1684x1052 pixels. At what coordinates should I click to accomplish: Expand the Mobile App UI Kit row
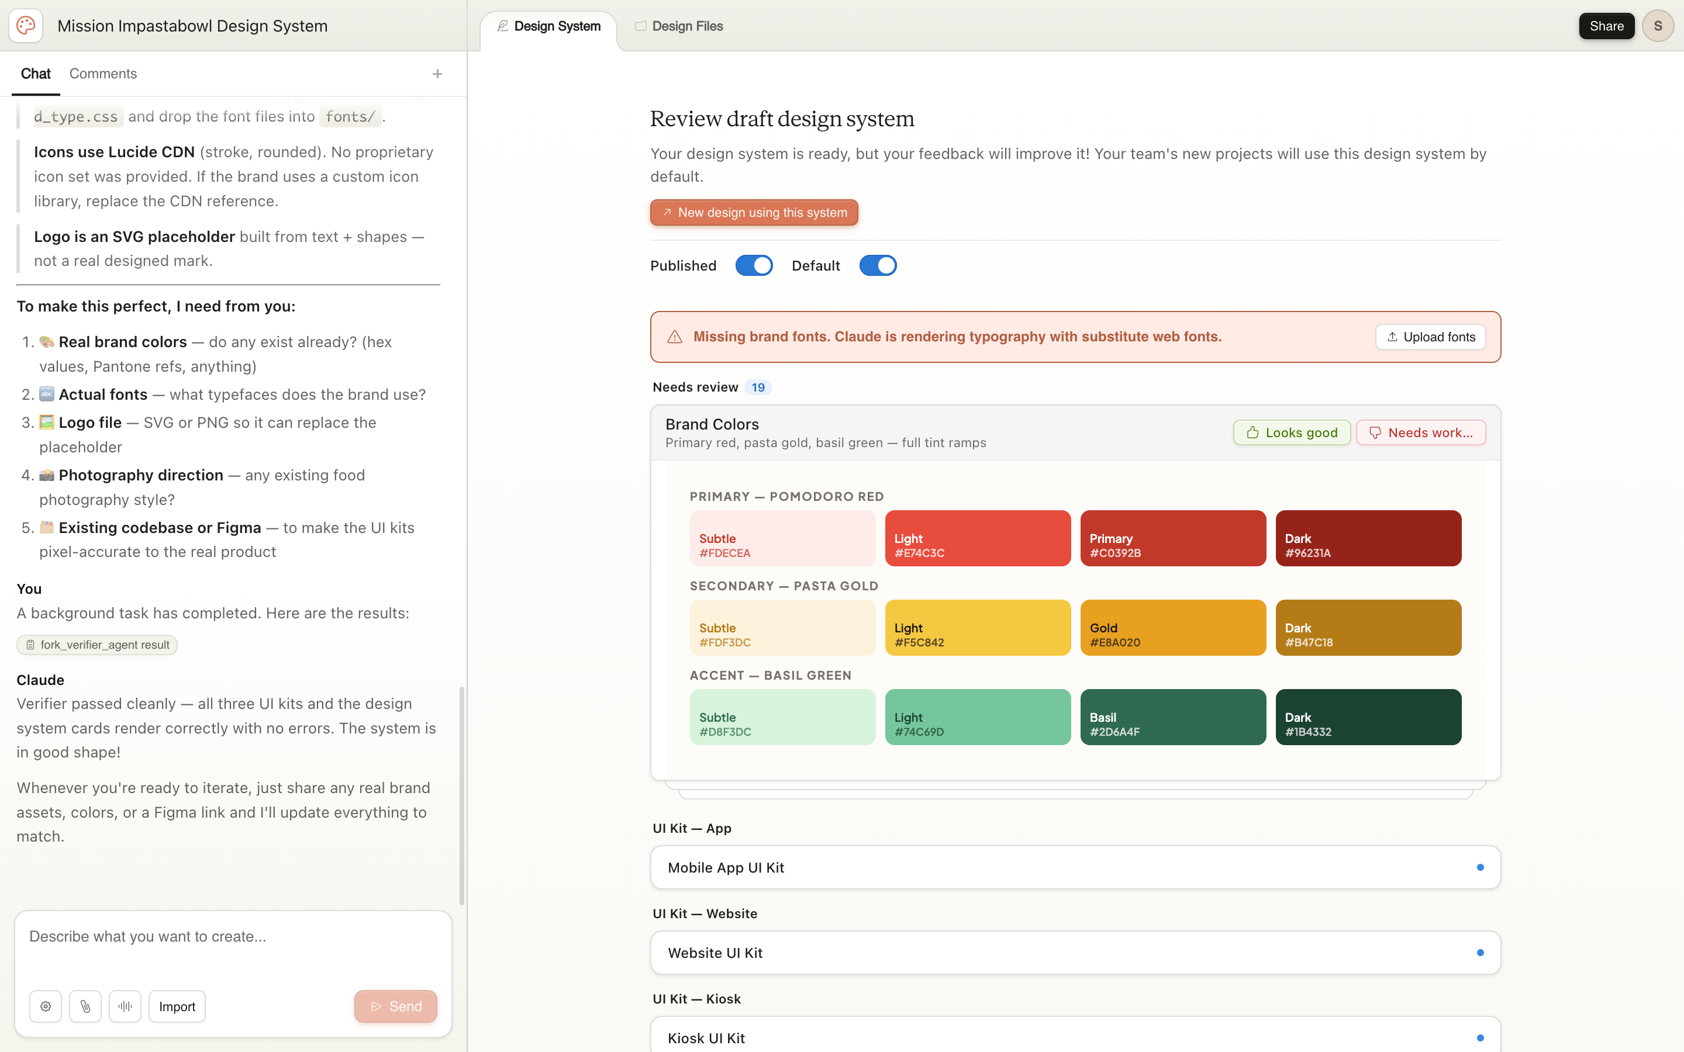click(x=1075, y=867)
